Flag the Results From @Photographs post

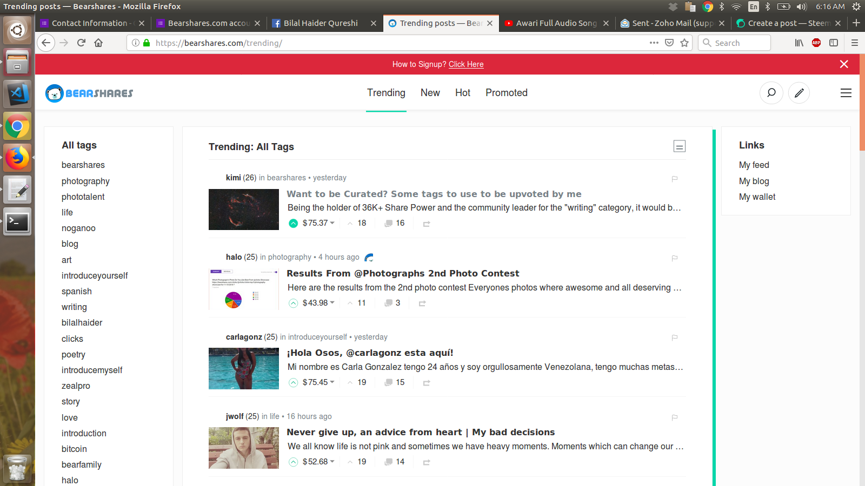[x=674, y=258]
